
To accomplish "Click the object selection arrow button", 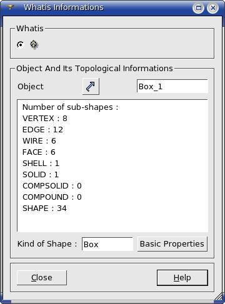I will pyautogui.click(x=91, y=86).
